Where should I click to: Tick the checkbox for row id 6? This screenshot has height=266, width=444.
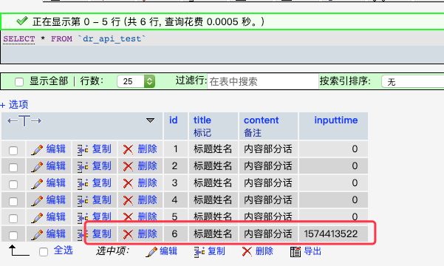(x=13, y=236)
